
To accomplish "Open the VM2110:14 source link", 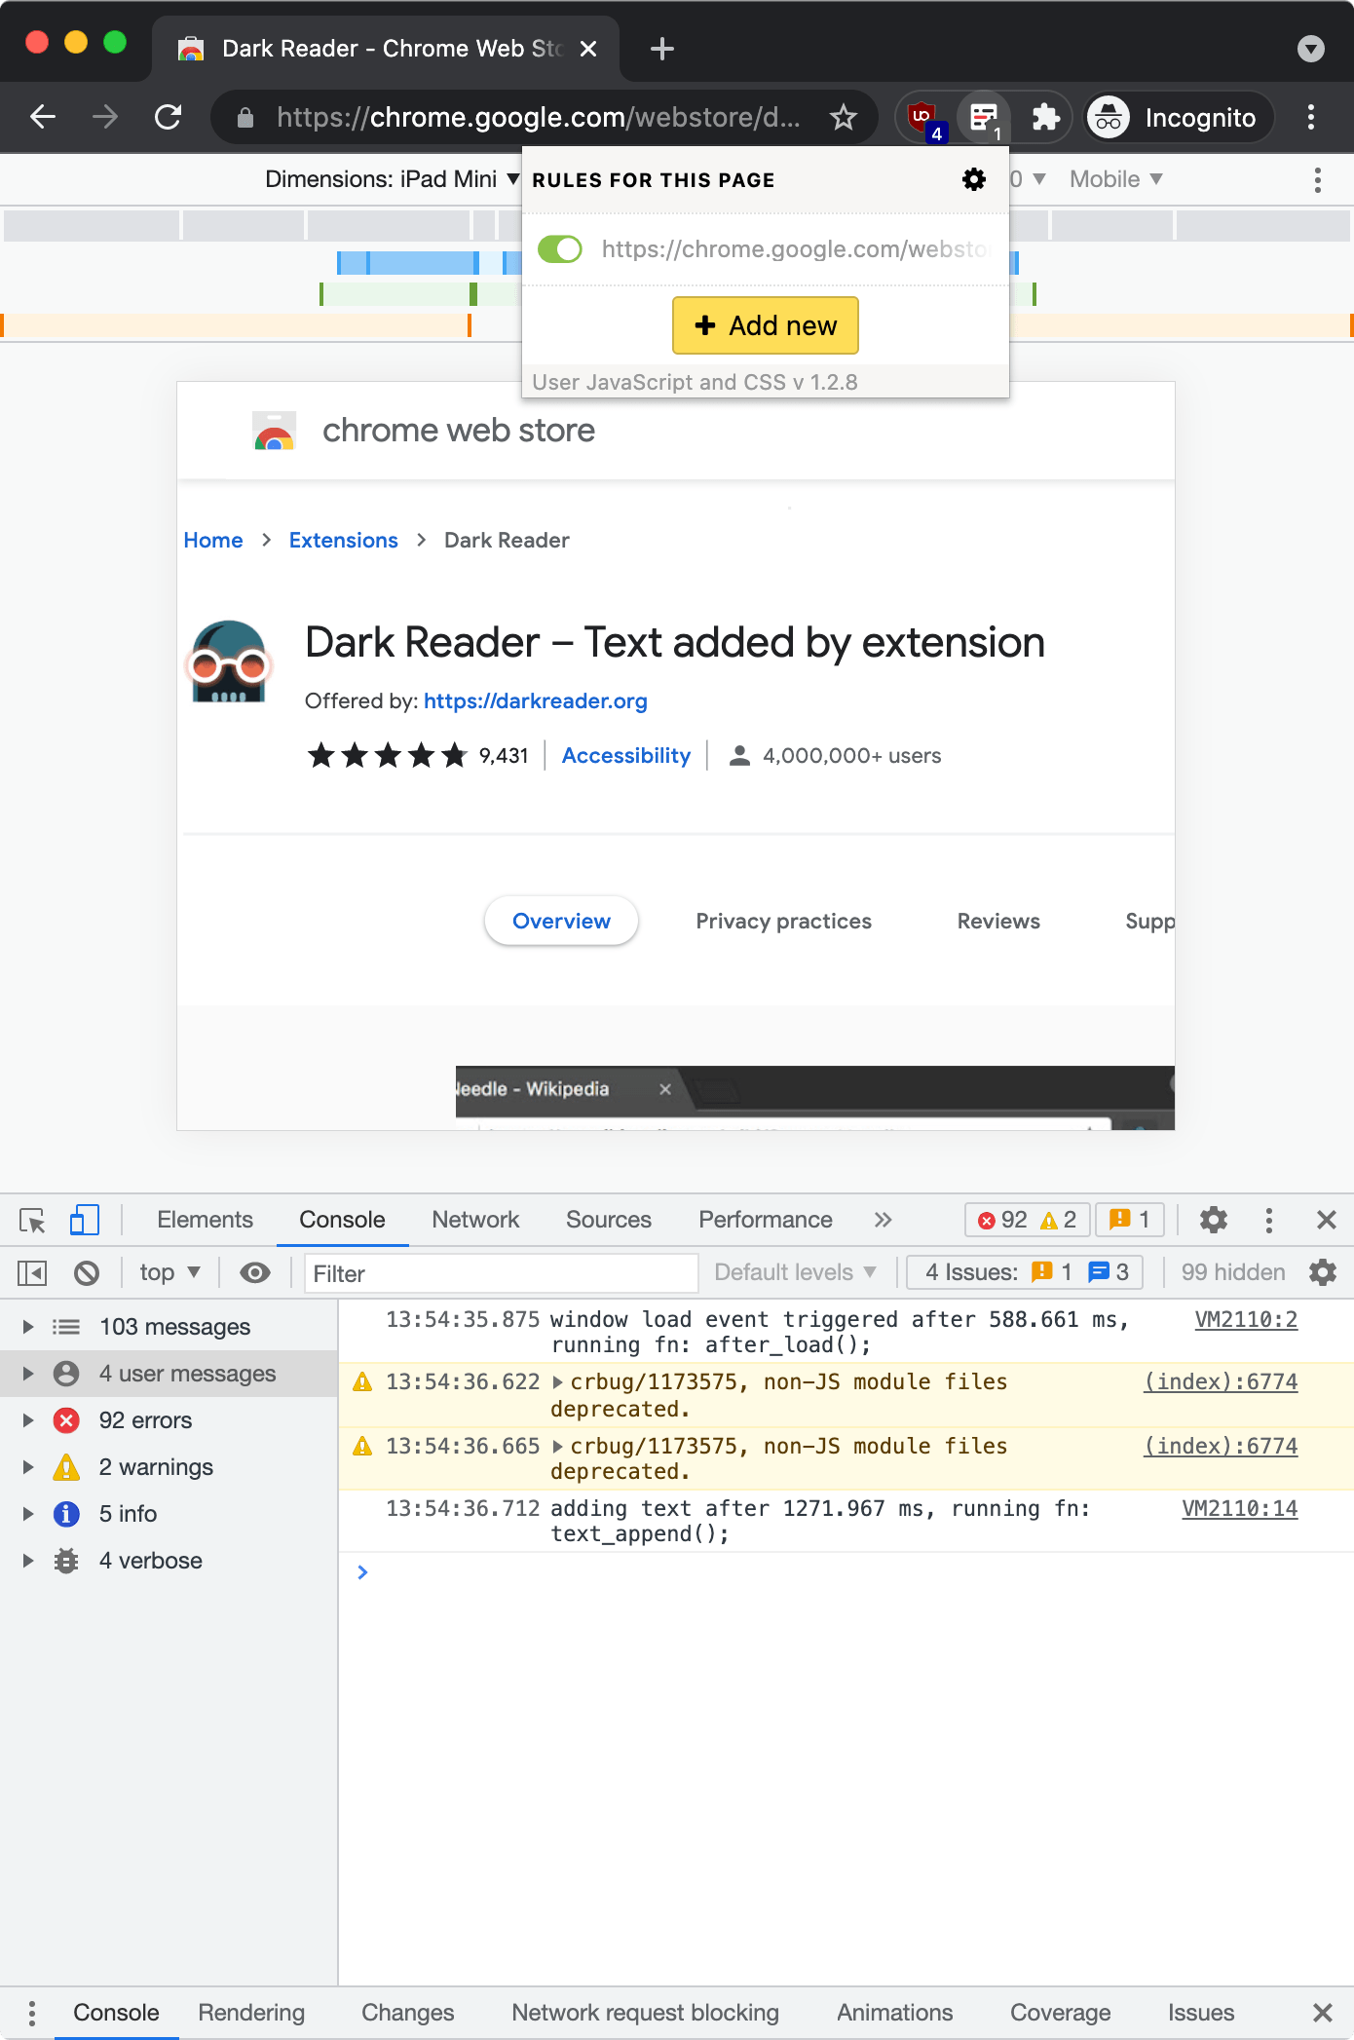I will click(x=1240, y=1509).
